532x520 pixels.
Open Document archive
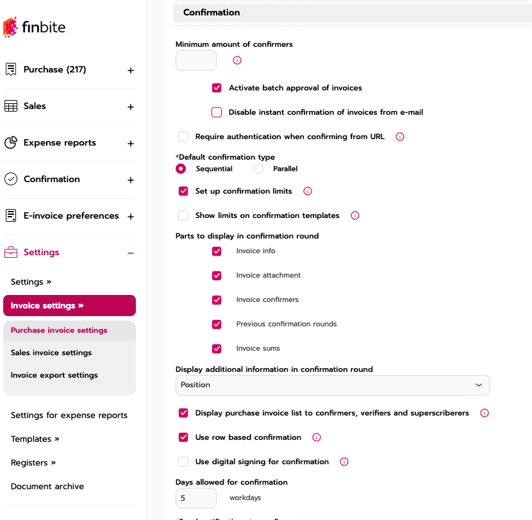[47, 486]
